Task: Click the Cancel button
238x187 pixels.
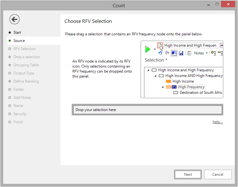Action: tap(218, 174)
